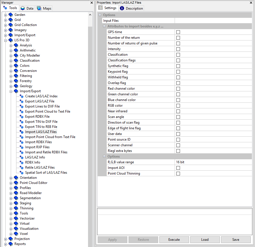This screenshot has height=247, width=255.
Task: Click the Apply button
Action: coord(112,240)
